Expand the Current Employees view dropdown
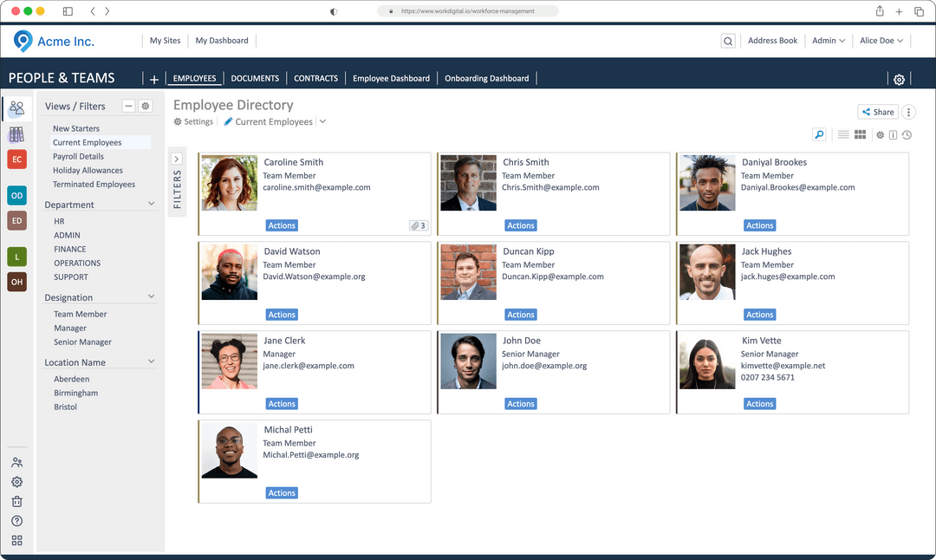The image size is (936, 560). point(323,121)
